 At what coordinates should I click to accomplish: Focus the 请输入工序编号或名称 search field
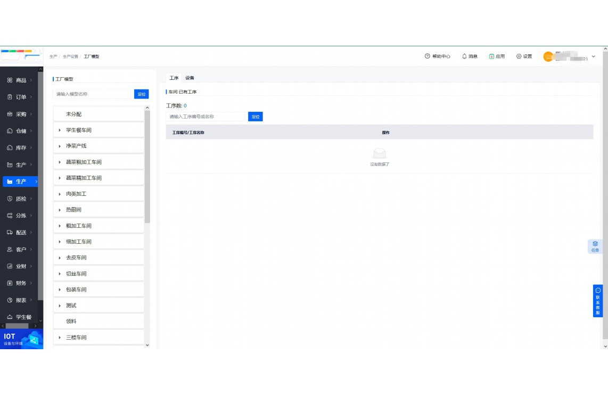point(206,117)
